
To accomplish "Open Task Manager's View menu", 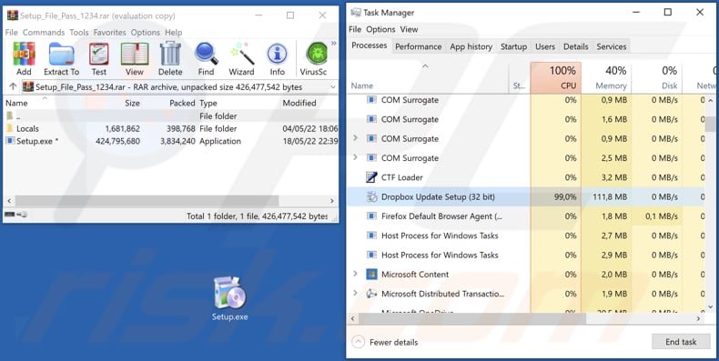I will [x=409, y=29].
